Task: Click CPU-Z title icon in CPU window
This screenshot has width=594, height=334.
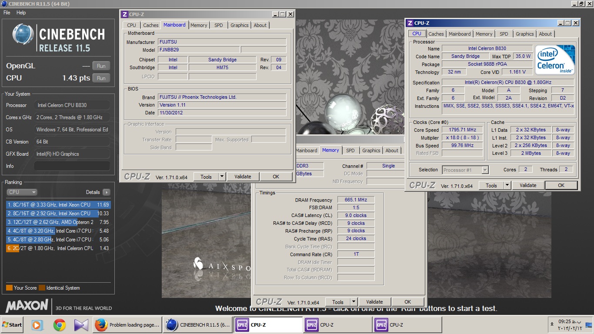Action: 410,23
